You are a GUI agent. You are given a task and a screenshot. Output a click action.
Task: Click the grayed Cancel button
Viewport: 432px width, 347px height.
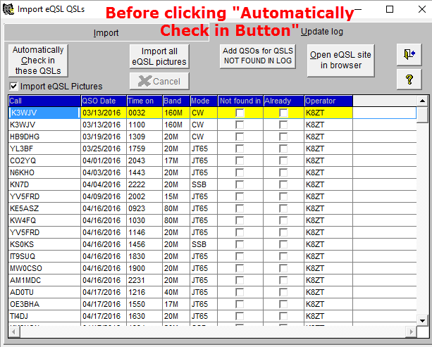(x=159, y=81)
